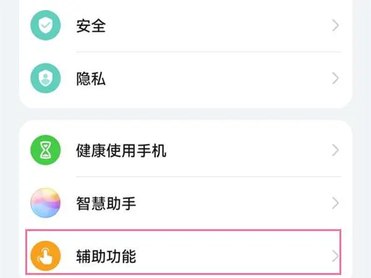Click the 辅助功能 text label
The height and width of the screenshot is (278, 371).
106,256
